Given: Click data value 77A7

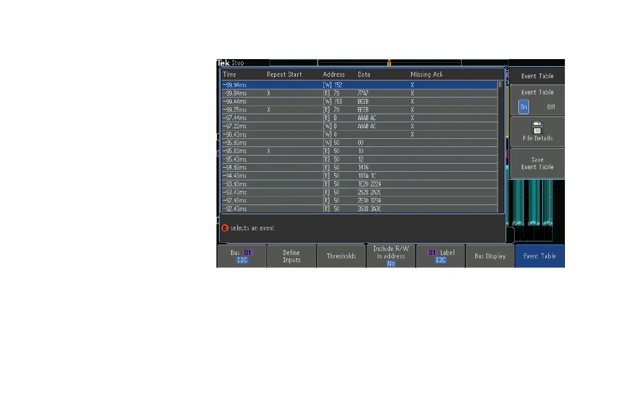Looking at the screenshot, I should pos(363,93).
